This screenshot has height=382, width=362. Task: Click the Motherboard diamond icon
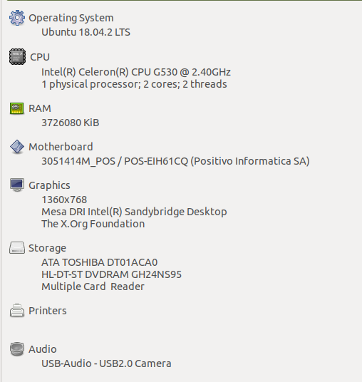tap(17, 147)
